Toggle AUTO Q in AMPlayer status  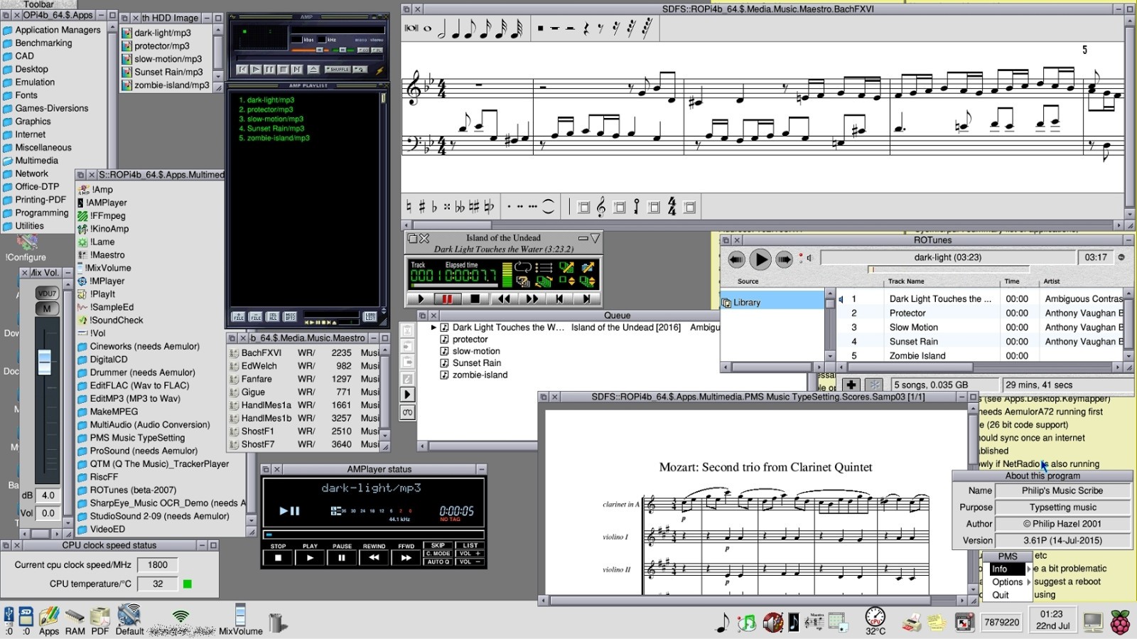(438, 562)
